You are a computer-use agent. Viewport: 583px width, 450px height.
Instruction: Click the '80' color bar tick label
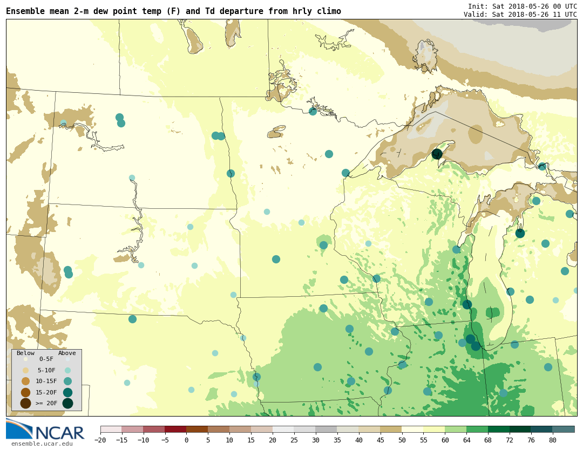[553, 440]
